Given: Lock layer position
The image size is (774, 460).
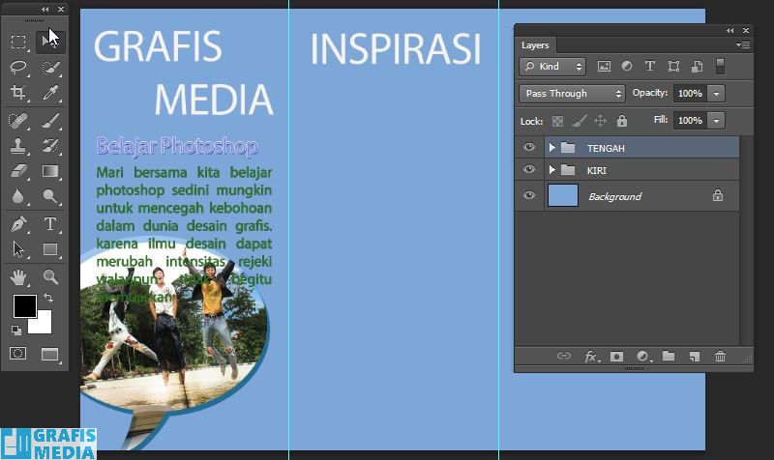Looking at the screenshot, I should tap(600, 121).
